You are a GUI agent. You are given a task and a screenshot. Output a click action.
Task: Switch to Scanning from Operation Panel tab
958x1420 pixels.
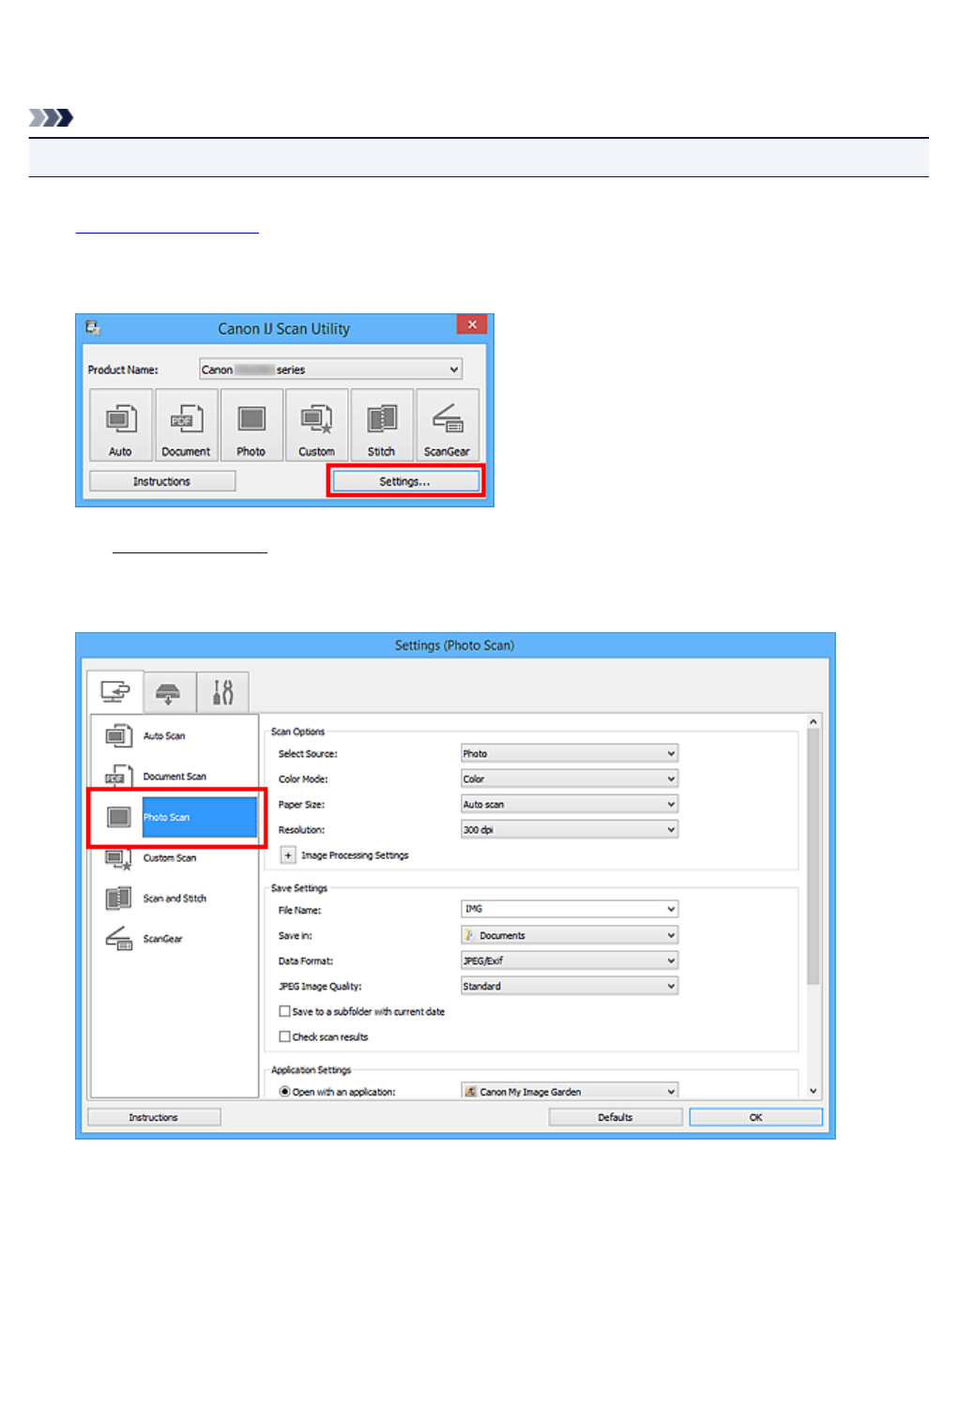(169, 692)
